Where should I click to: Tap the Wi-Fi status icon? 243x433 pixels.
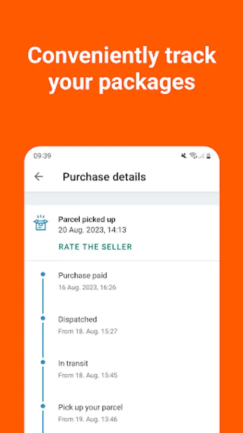coord(193,156)
